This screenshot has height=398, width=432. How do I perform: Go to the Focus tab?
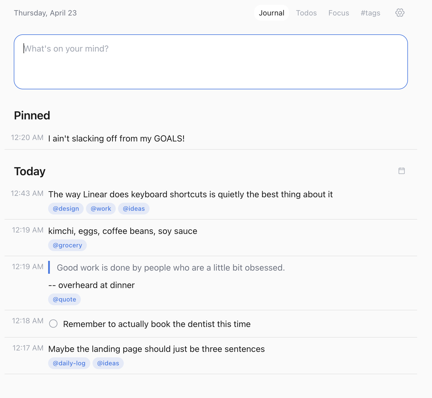tap(338, 13)
